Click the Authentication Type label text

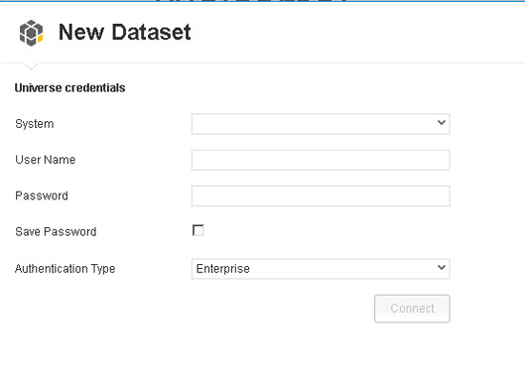click(x=65, y=269)
